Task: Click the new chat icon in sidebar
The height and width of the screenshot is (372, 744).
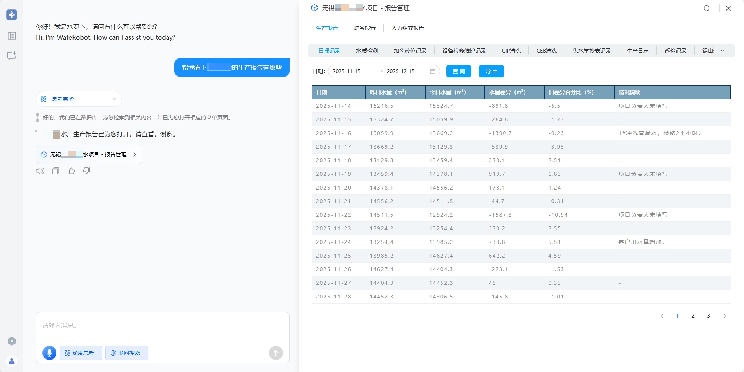Action: pyautogui.click(x=12, y=55)
